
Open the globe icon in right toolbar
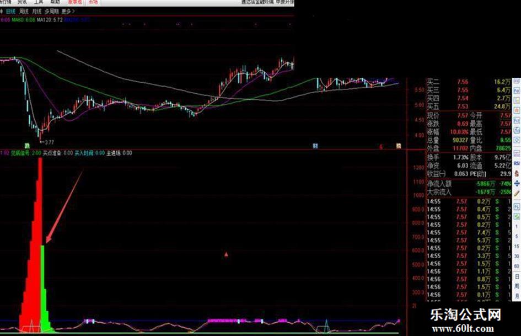click(x=517, y=130)
